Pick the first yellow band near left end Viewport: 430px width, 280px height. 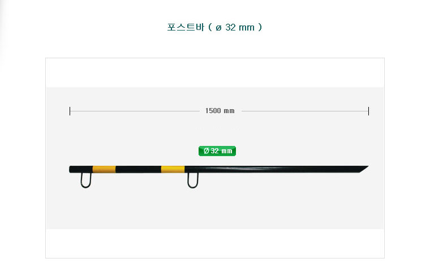point(104,169)
